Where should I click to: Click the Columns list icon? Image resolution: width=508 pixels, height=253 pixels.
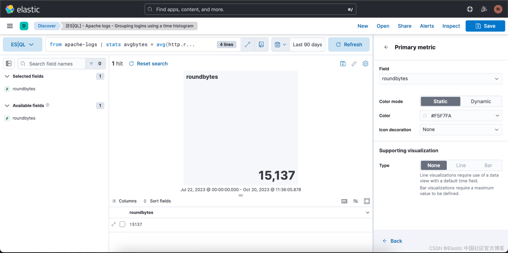tap(114, 201)
